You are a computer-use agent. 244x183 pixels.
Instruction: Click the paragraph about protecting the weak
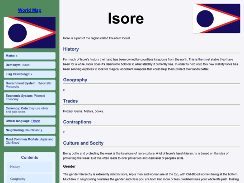click(x=145, y=156)
